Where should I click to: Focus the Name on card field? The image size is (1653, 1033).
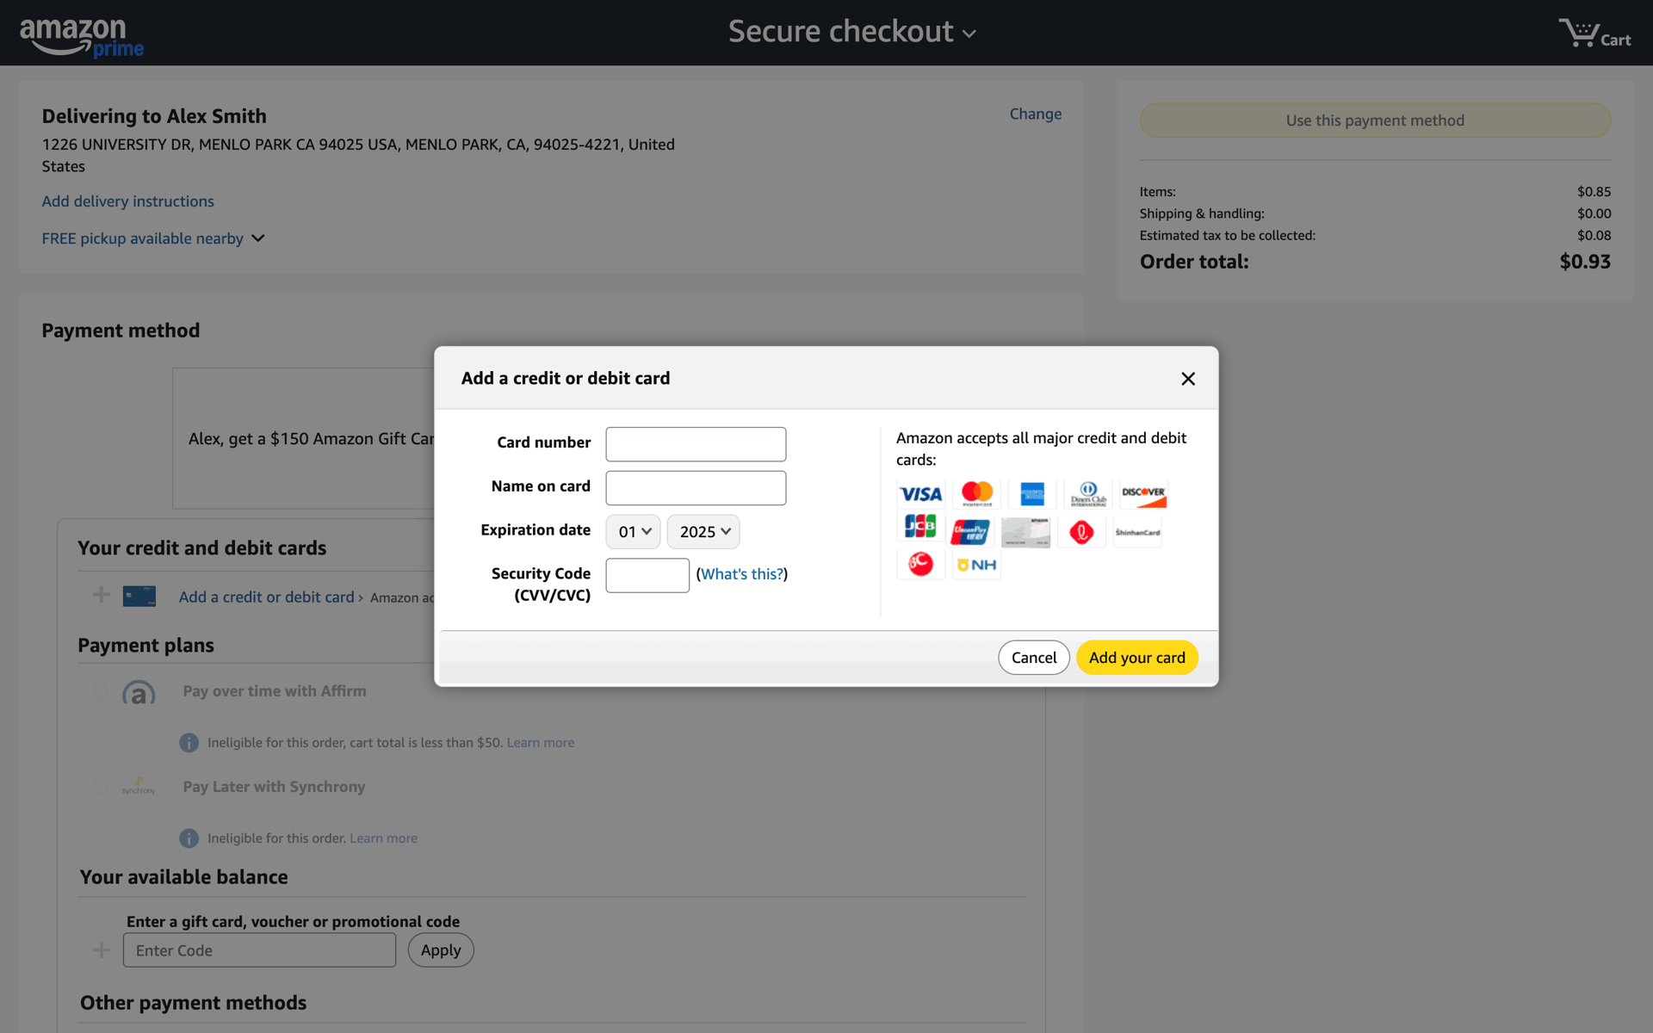coord(696,488)
